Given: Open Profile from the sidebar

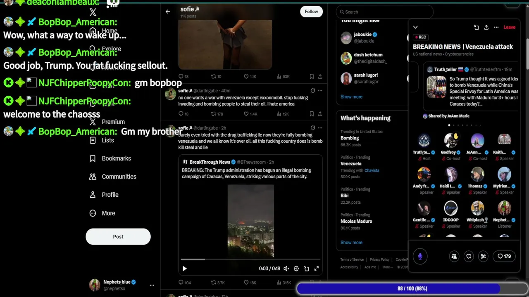Looking at the screenshot, I should pyautogui.click(x=104, y=195).
